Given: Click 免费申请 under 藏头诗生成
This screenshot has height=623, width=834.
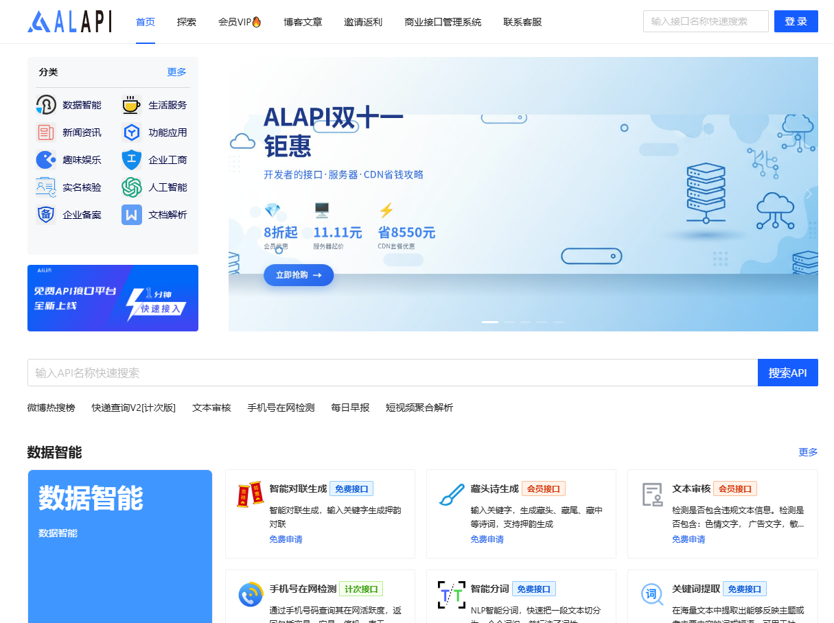Looking at the screenshot, I should (x=487, y=539).
